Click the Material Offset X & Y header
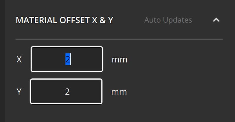Image resolution: width=235 pixels, height=122 pixels. [64, 20]
